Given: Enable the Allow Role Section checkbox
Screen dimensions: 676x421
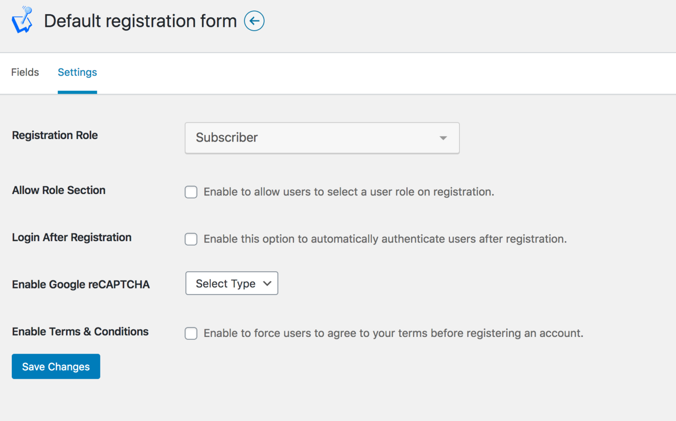Looking at the screenshot, I should 191,192.
